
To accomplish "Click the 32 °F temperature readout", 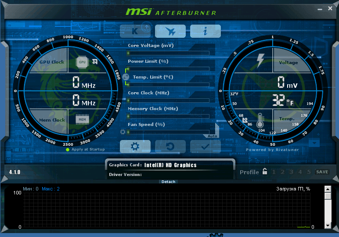I will click(283, 100).
